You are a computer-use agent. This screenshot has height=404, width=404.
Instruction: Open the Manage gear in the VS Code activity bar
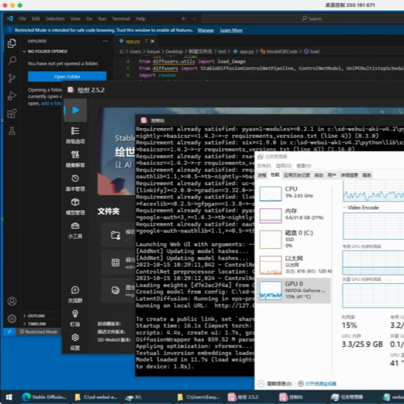coord(12,319)
